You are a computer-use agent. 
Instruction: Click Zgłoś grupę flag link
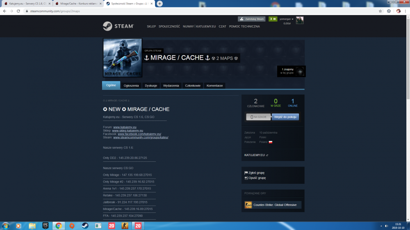(255, 173)
